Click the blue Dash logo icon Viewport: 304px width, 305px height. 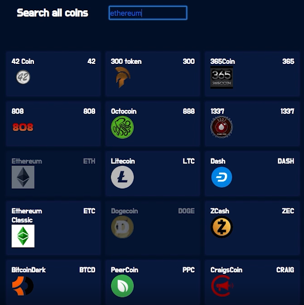point(222,177)
